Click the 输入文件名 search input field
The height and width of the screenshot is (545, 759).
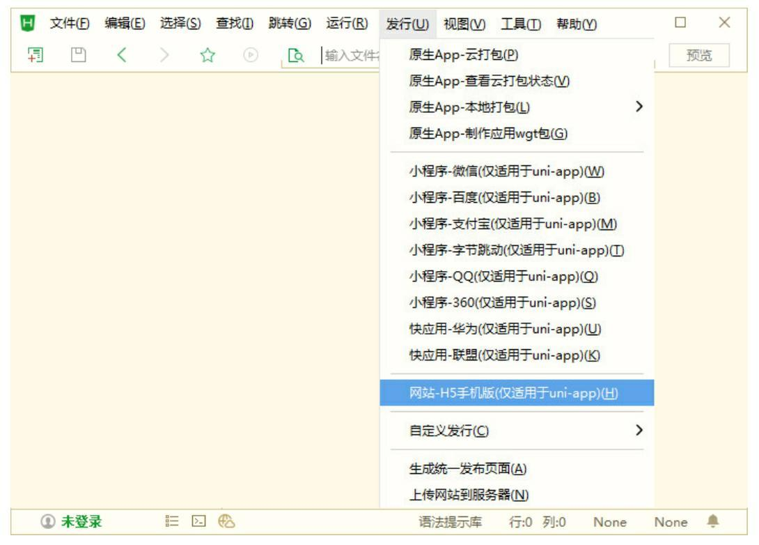pos(351,55)
